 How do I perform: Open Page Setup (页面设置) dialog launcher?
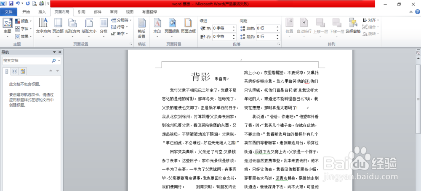click(131, 44)
